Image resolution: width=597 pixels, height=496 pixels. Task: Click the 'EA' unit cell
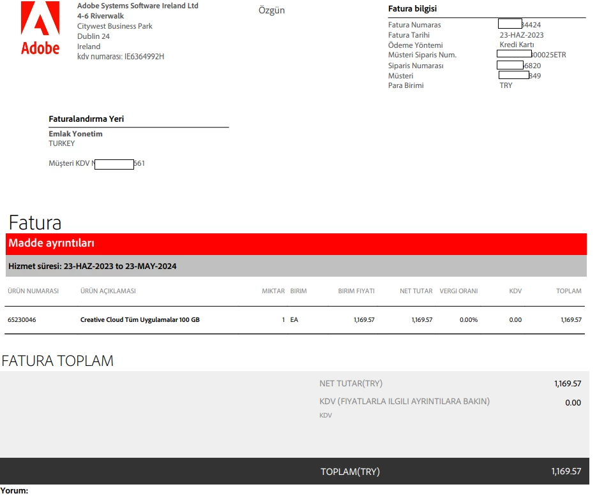click(294, 320)
